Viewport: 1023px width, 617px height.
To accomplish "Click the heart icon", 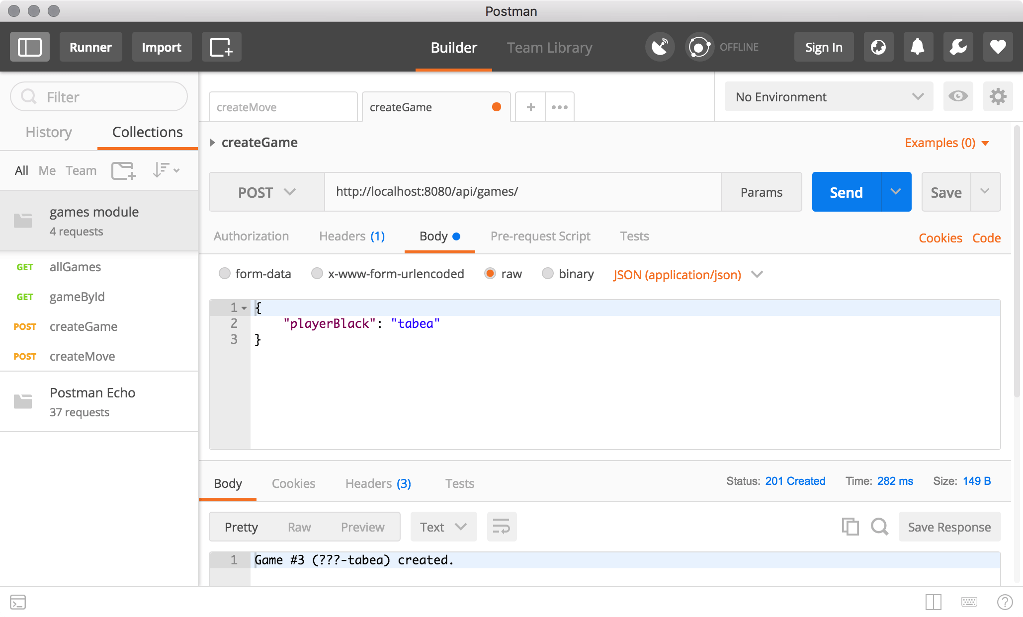I will click(x=998, y=47).
